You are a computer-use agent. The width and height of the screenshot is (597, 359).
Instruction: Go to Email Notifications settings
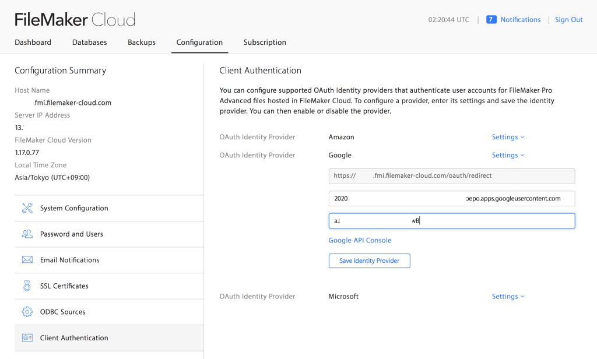pyautogui.click(x=109, y=260)
